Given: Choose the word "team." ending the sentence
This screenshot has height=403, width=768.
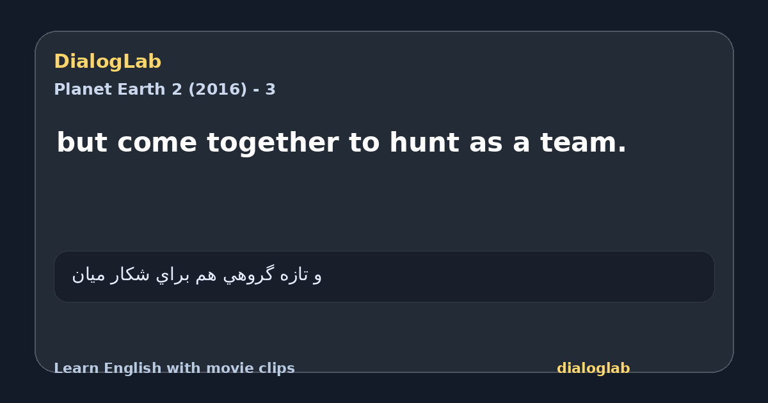Looking at the screenshot, I should pos(583,143).
